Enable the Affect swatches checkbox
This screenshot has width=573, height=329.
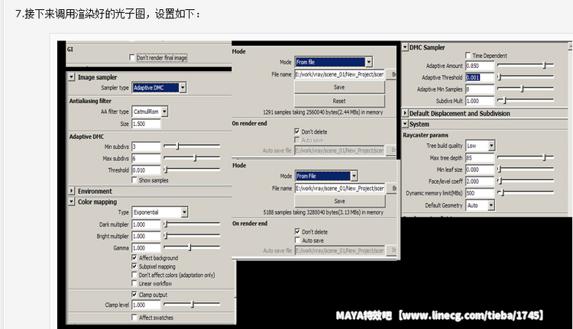(134, 318)
